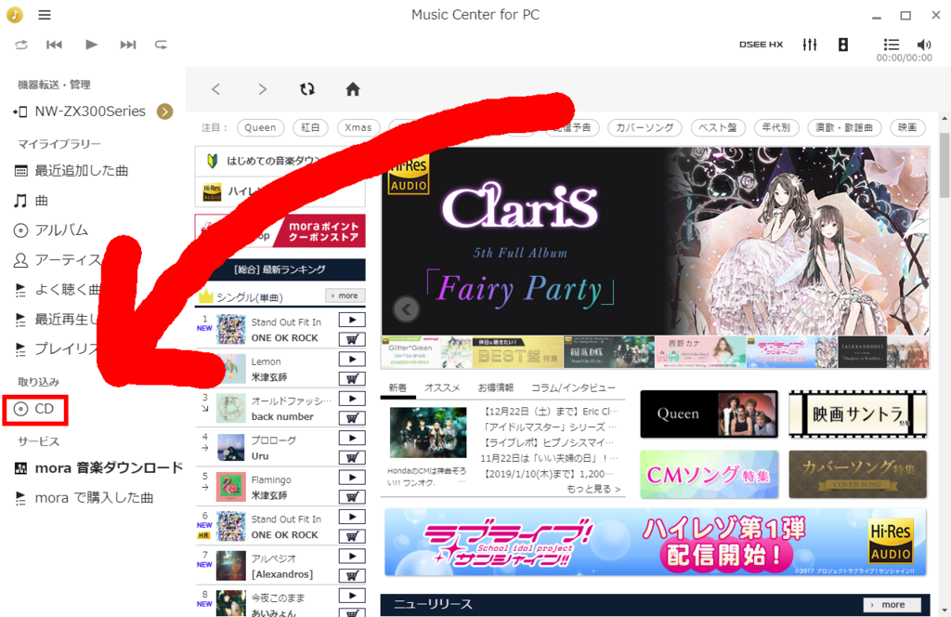
Task: Open the Queen feature banner
Action: pos(709,414)
